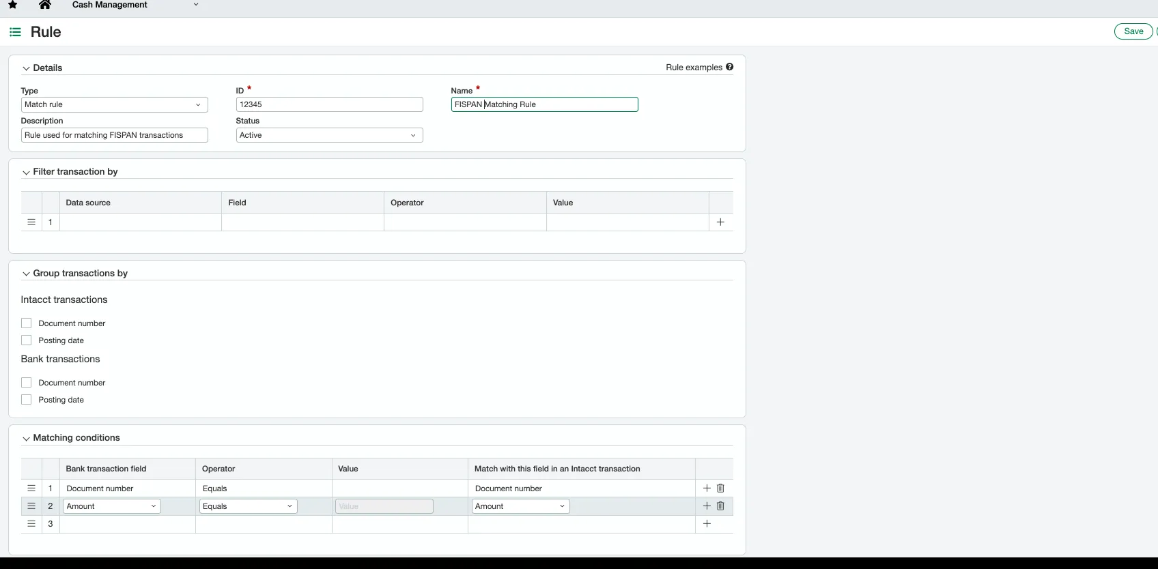The height and width of the screenshot is (569, 1158).
Task: Delete the Document number matching condition
Action: pyautogui.click(x=720, y=488)
